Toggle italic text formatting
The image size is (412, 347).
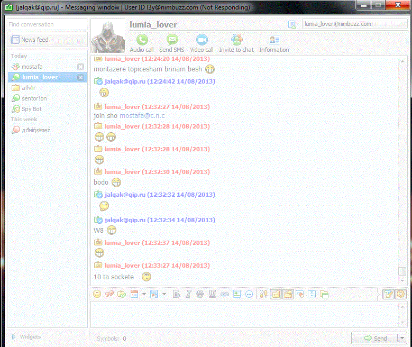pyautogui.click(x=188, y=294)
